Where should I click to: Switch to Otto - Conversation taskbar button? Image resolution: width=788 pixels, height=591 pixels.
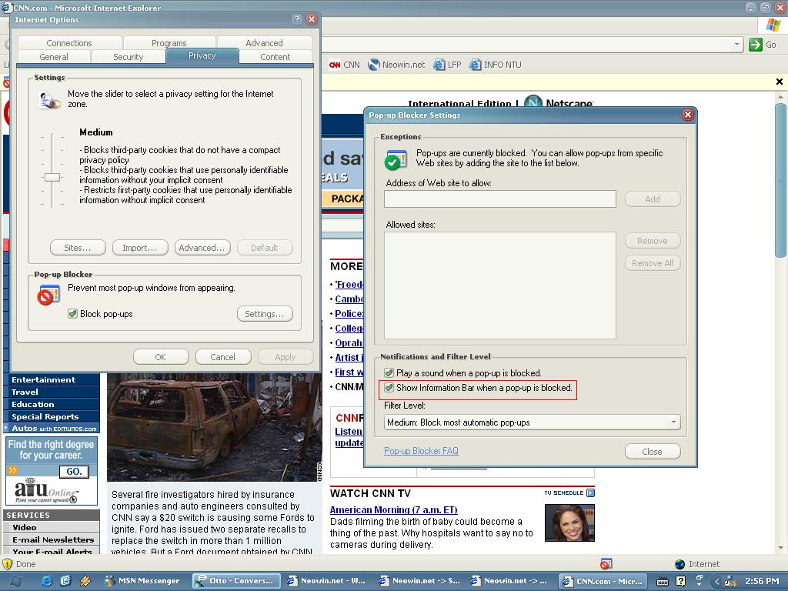click(x=237, y=581)
